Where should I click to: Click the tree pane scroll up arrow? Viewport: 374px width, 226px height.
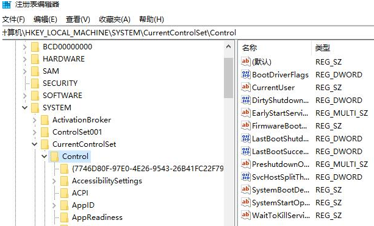tap(229, 47)
